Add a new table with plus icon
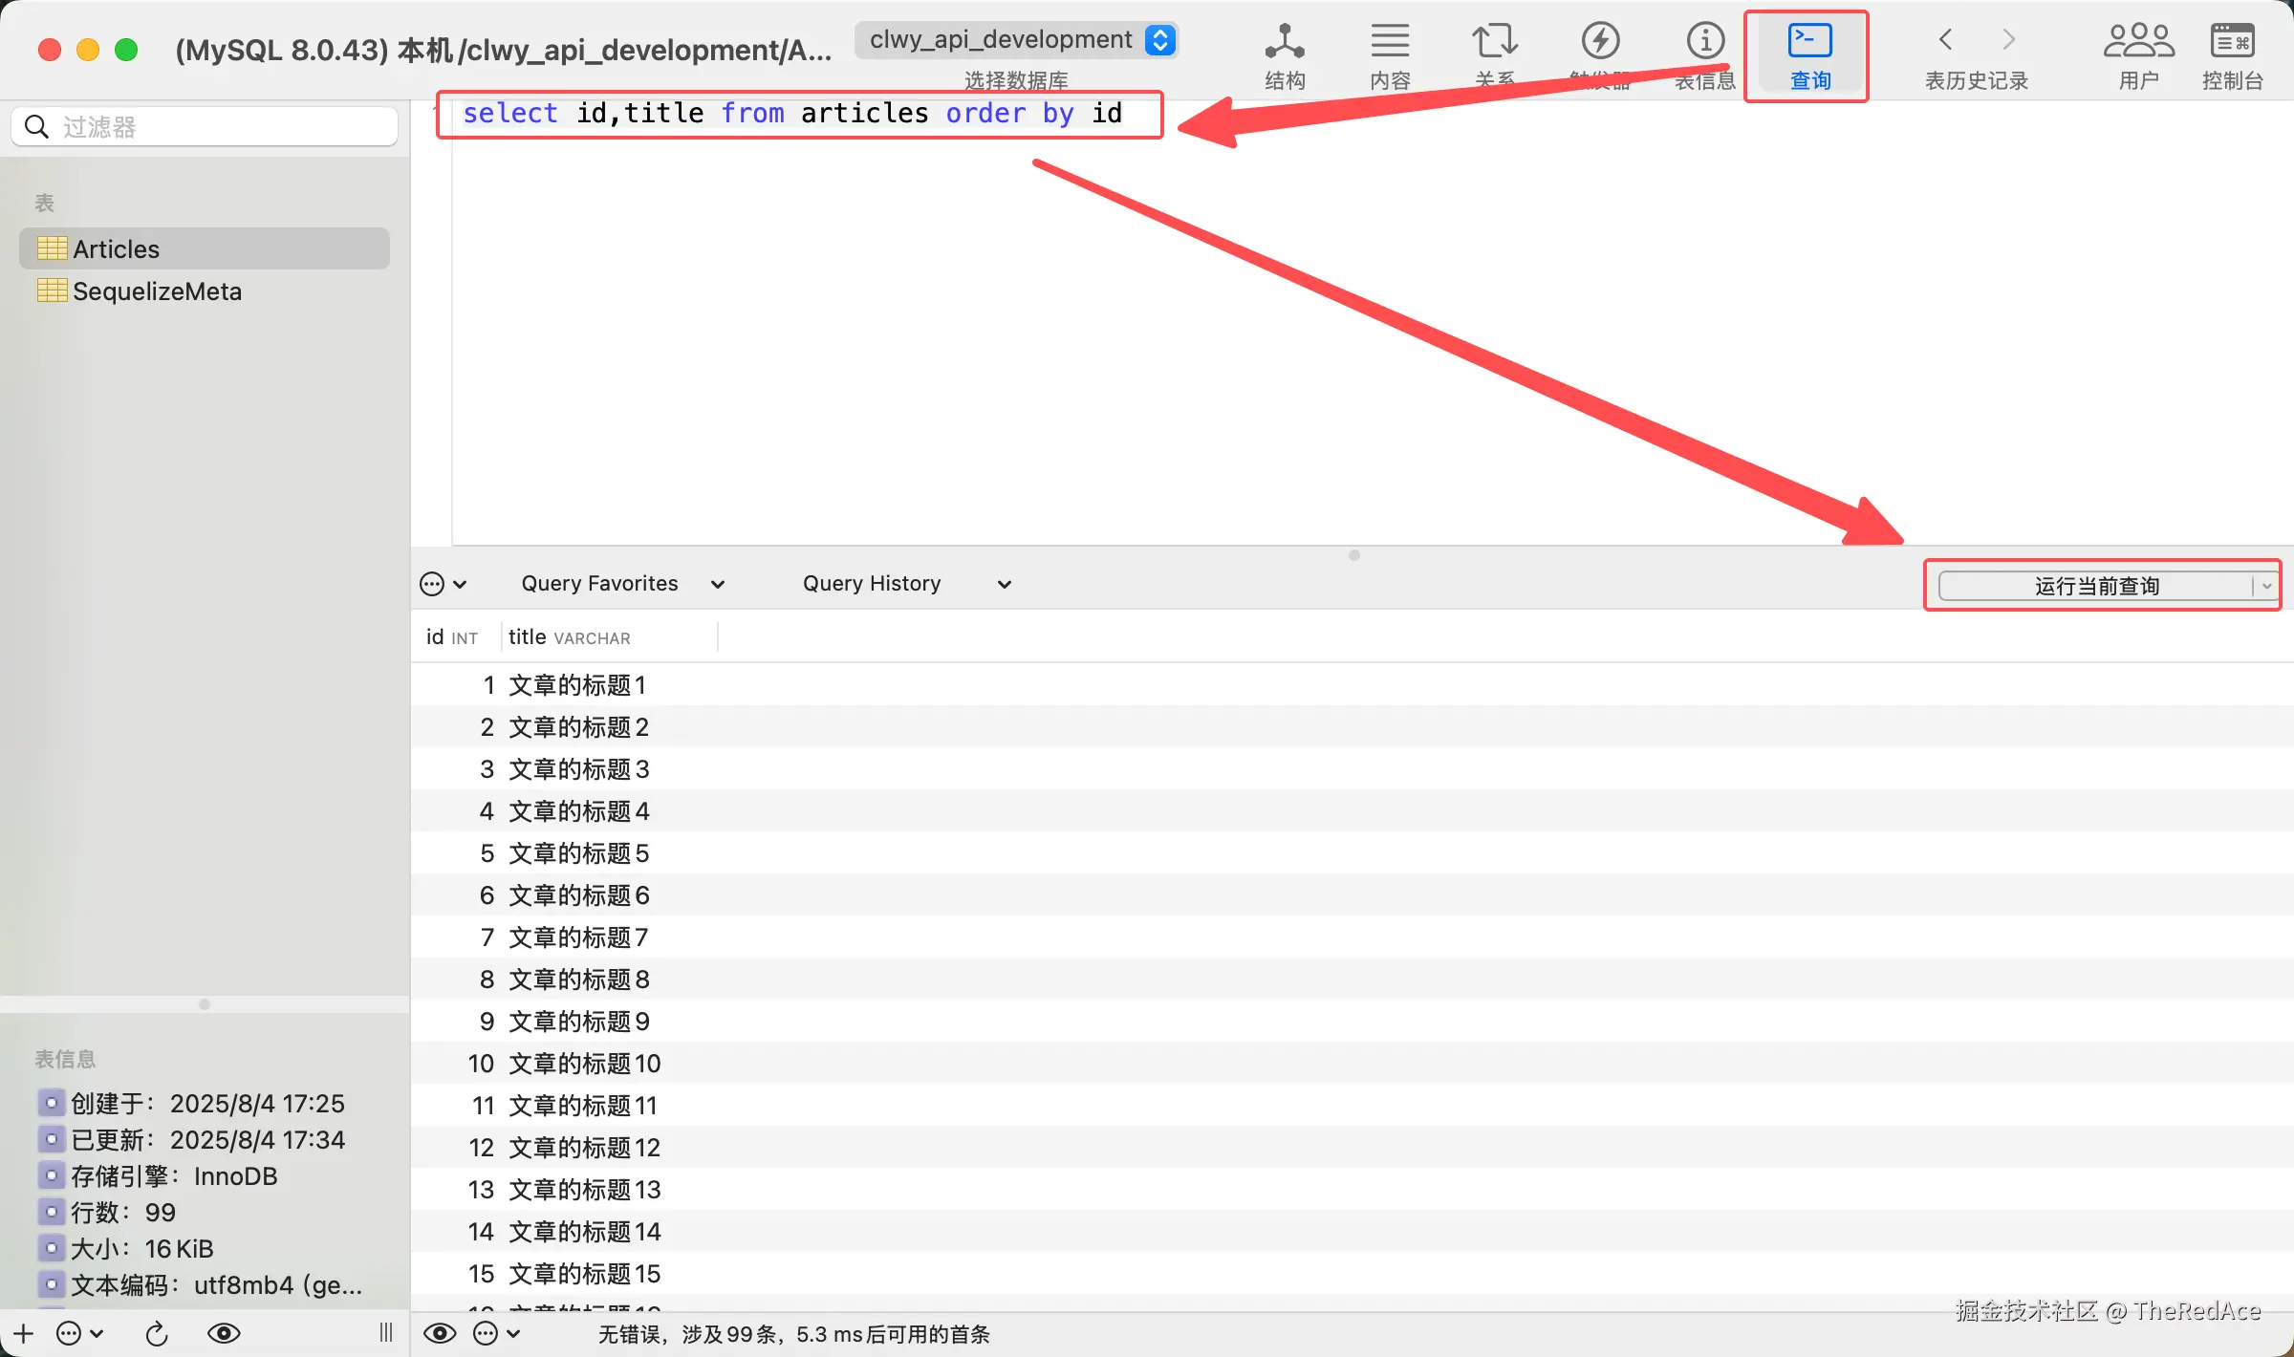 pyautogui.click(x=23, y=1333)
